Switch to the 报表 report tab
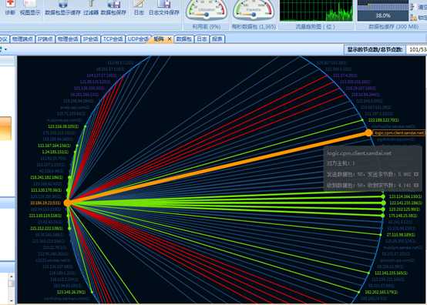Image resolution: width=427 pixels, height=305 pixels. 217,39
